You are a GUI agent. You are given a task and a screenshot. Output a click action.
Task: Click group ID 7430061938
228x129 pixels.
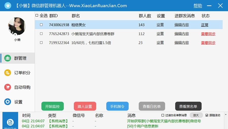point(59,25)
